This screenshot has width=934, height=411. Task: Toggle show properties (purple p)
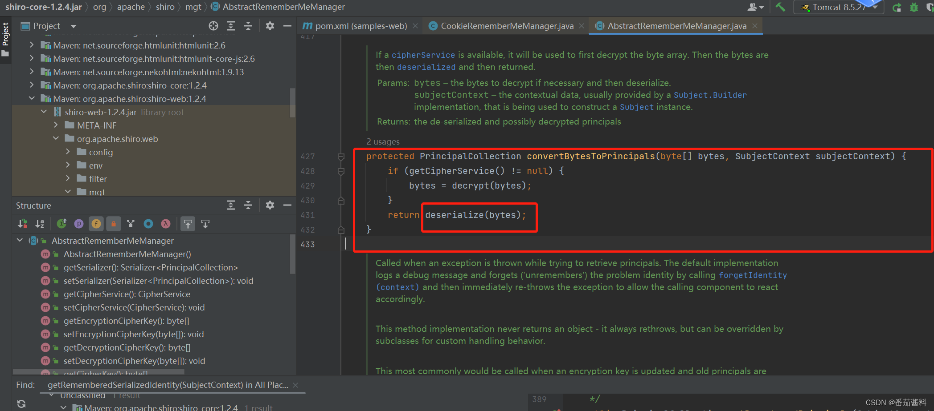79,224
